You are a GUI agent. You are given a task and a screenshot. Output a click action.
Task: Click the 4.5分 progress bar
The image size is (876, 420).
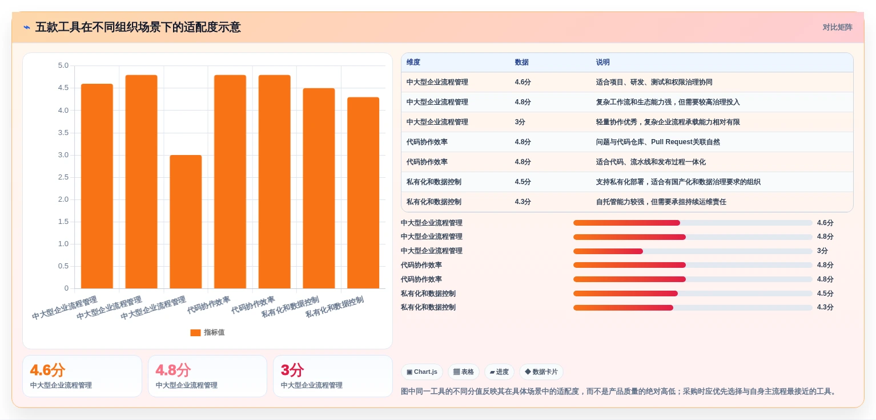(693, 293)
